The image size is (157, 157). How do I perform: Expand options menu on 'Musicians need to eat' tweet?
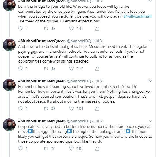click(151, 41)
